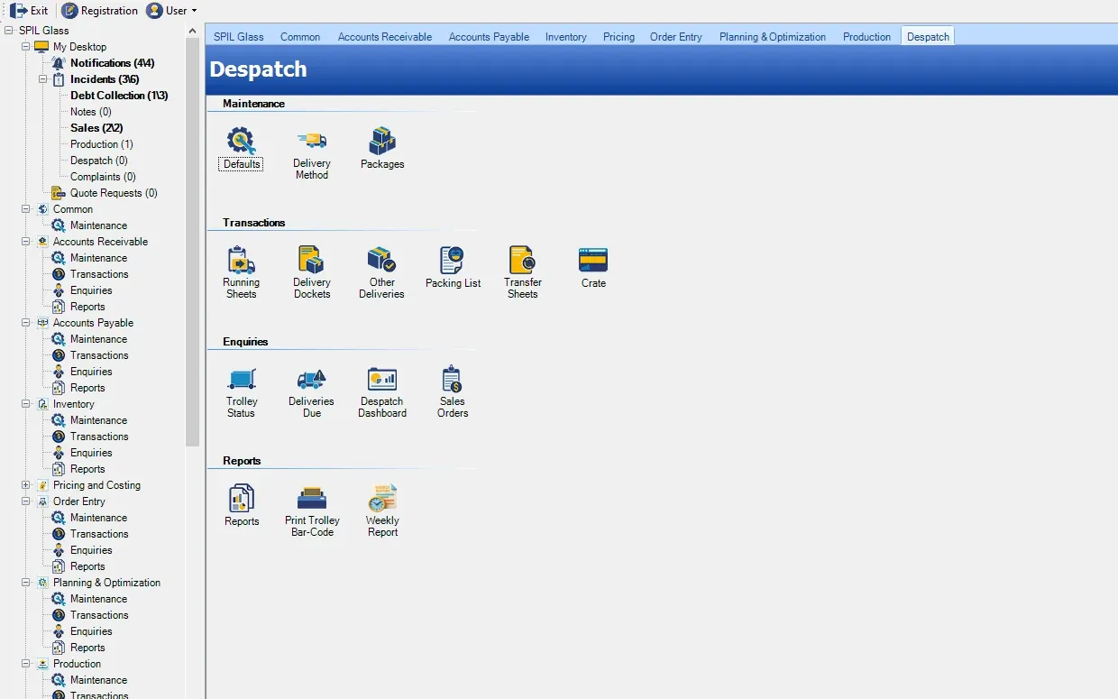Viewport: 1118px width, 699px height.
Task: Select Despatch (0) tree item
Action: coord(99,161)
